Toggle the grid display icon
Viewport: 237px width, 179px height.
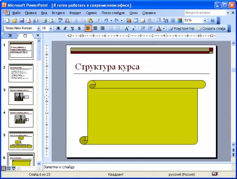pos(173,20)
